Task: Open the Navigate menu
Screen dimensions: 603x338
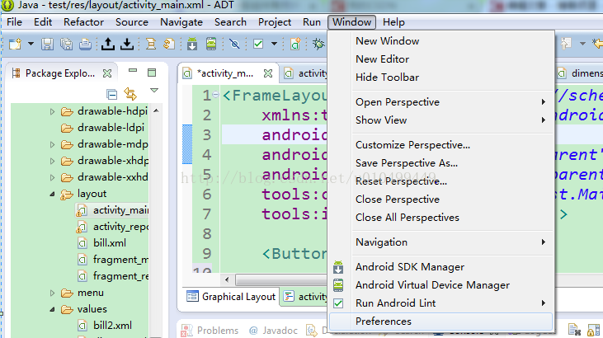Action: (x=181, y=22)
